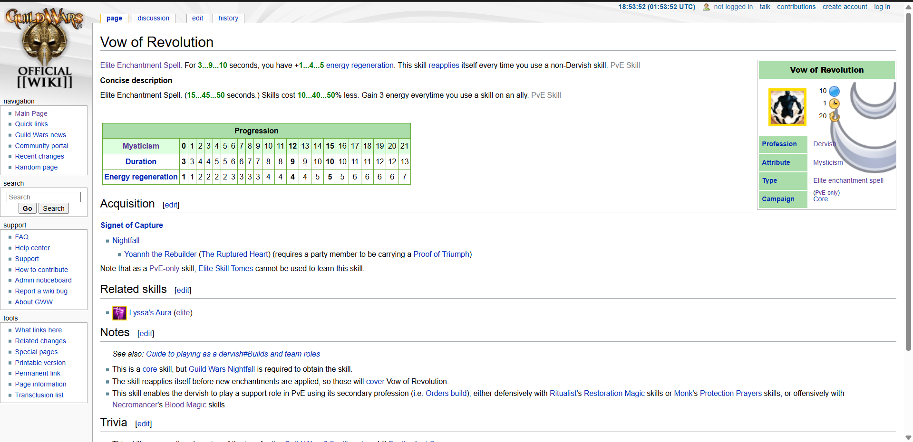This screenshot has width=913, height=442.
Task: Open Protection Prayers link
Action: coord(731,393)
